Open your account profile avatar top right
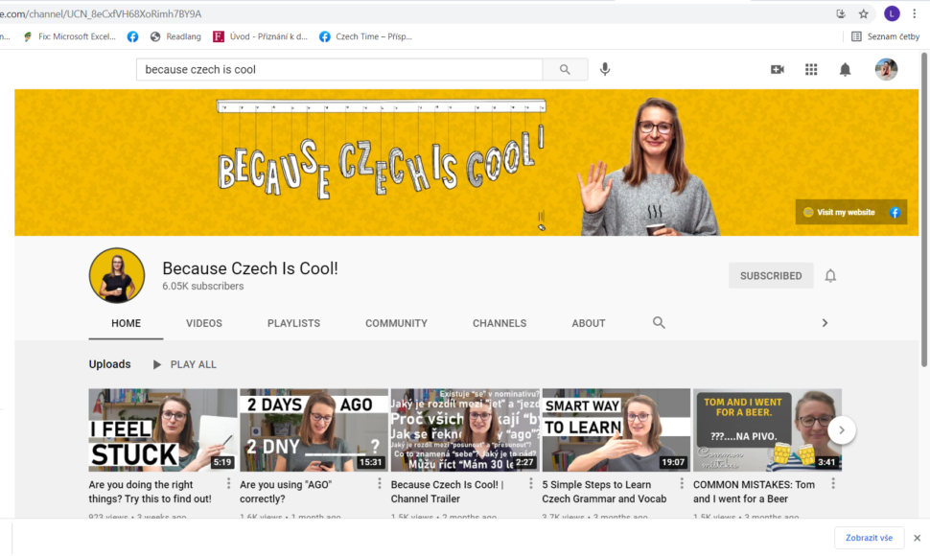The image size is (930, 556). point(885,69)
